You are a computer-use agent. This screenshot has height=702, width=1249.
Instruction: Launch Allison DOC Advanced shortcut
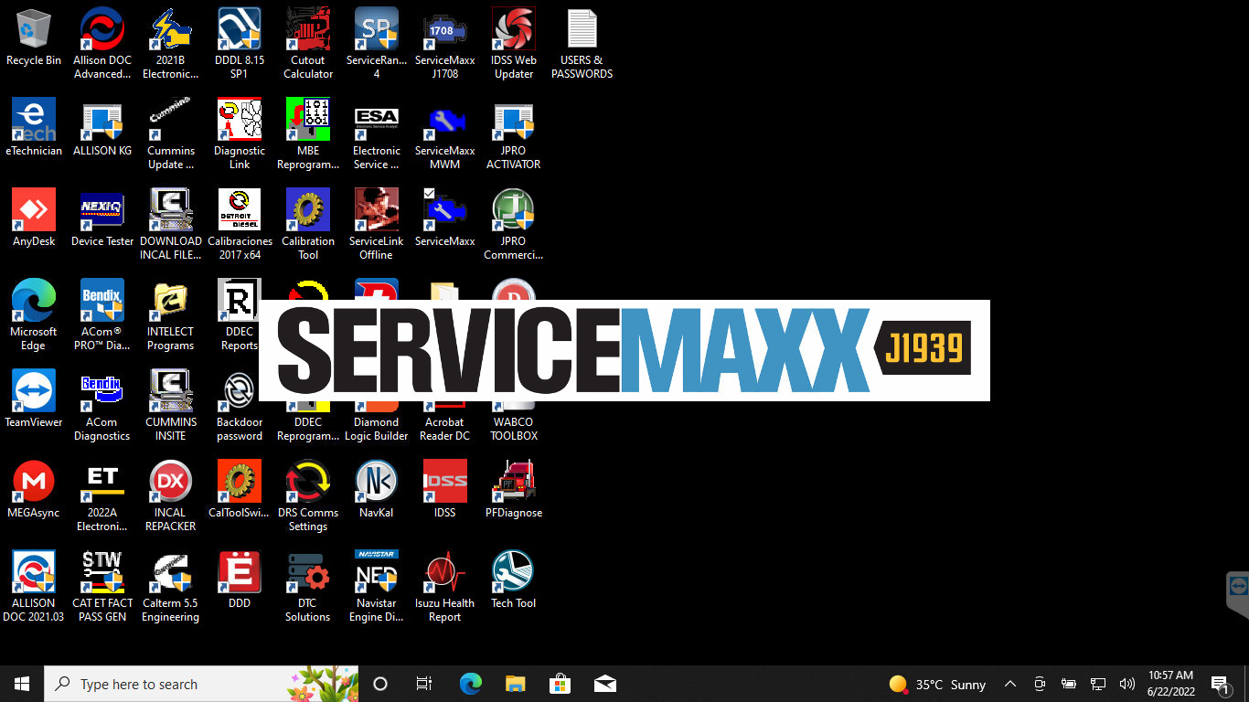(102, 43)
